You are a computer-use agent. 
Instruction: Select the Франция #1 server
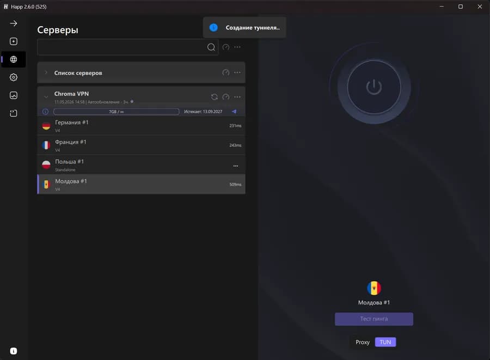(x=141, y=145)
